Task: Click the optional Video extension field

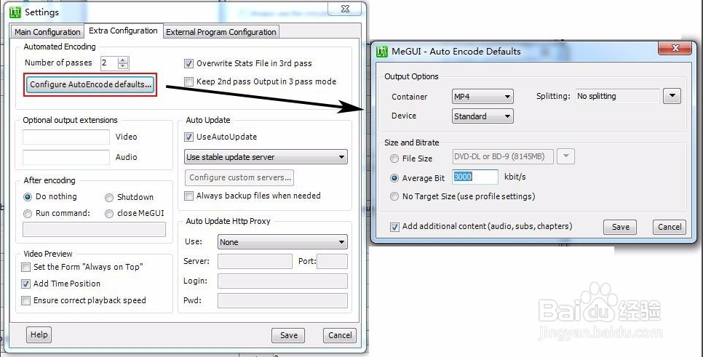Action: click(66, 137)
